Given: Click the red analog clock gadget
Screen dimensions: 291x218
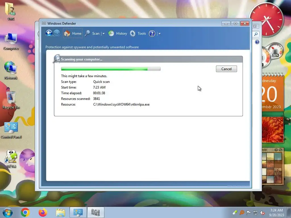Looking at the screenshot, I should (x=266, y=20).
